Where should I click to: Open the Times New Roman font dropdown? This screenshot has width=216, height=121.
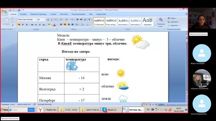[x=36, y=19]
